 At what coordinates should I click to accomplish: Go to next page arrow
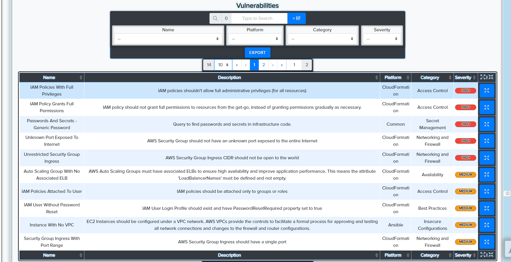(x=273, y=65)
